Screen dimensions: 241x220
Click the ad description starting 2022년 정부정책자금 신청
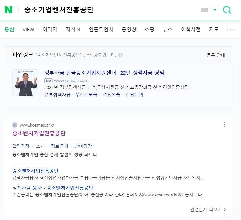pyautogui.click(x=117, y=87)
